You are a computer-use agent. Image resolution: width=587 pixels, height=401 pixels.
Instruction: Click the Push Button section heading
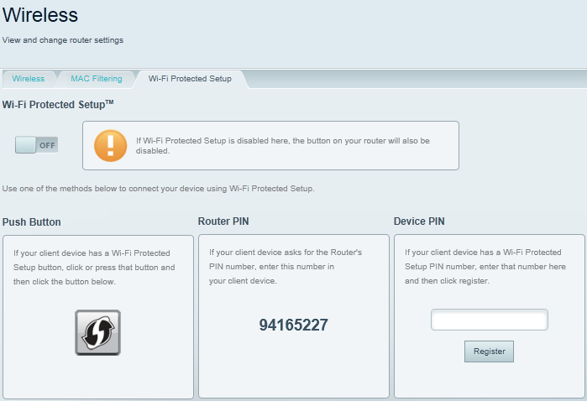pos(31,221)
